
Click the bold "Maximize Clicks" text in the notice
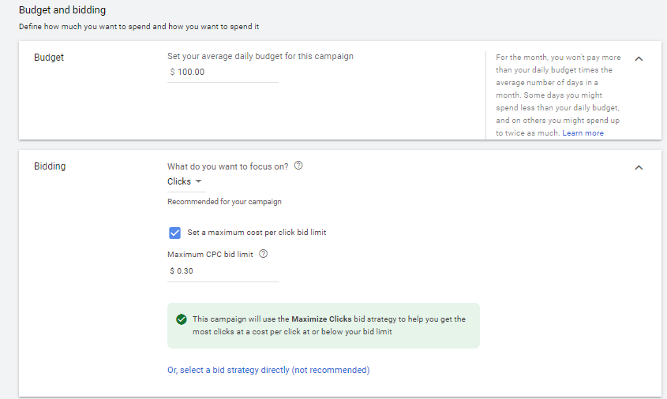pos(321,319)
